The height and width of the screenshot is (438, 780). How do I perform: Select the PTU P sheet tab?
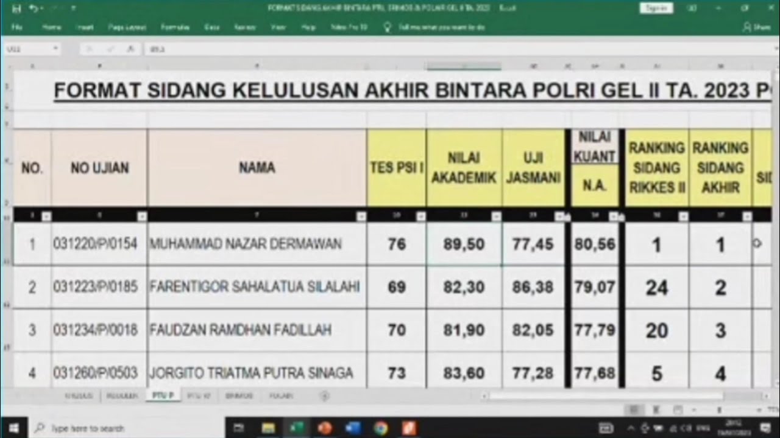[163, 395]
